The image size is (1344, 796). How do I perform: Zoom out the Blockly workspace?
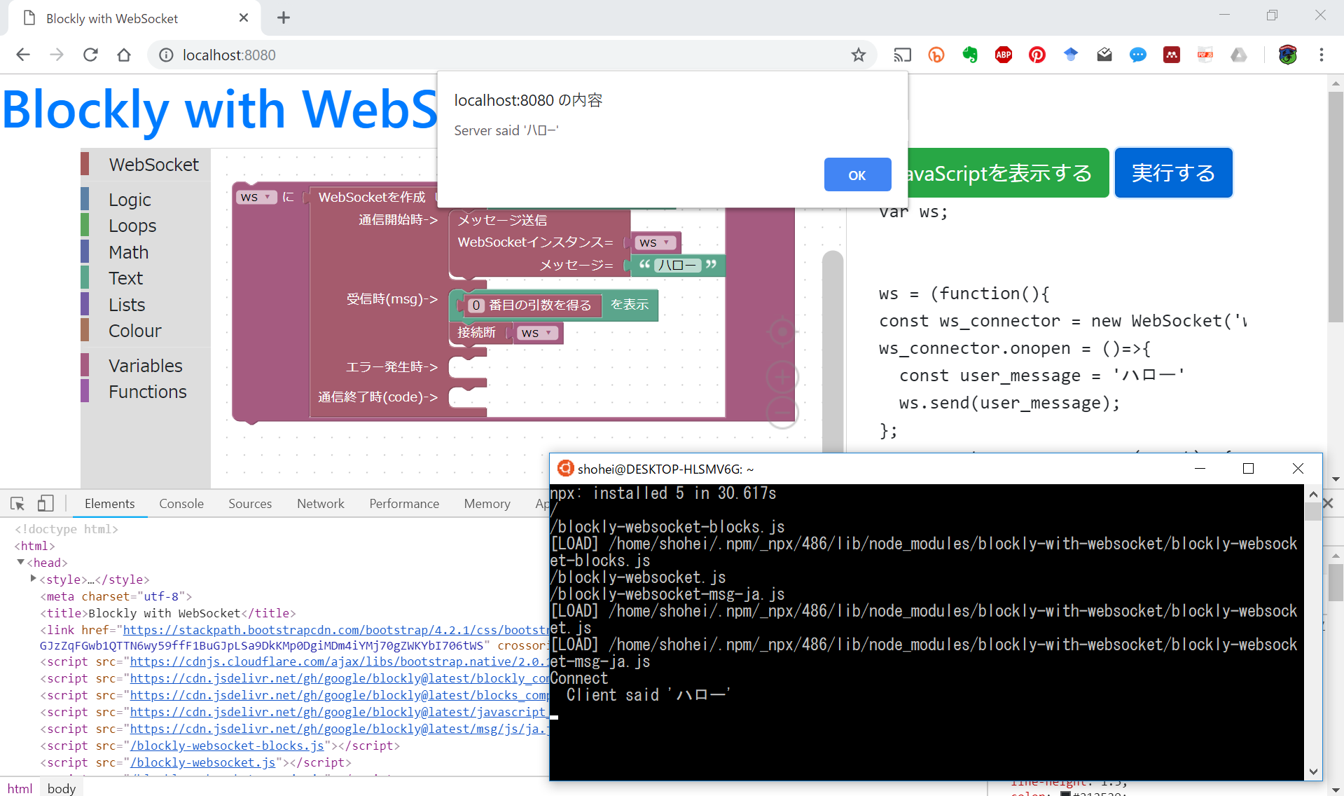pos(782,412)
